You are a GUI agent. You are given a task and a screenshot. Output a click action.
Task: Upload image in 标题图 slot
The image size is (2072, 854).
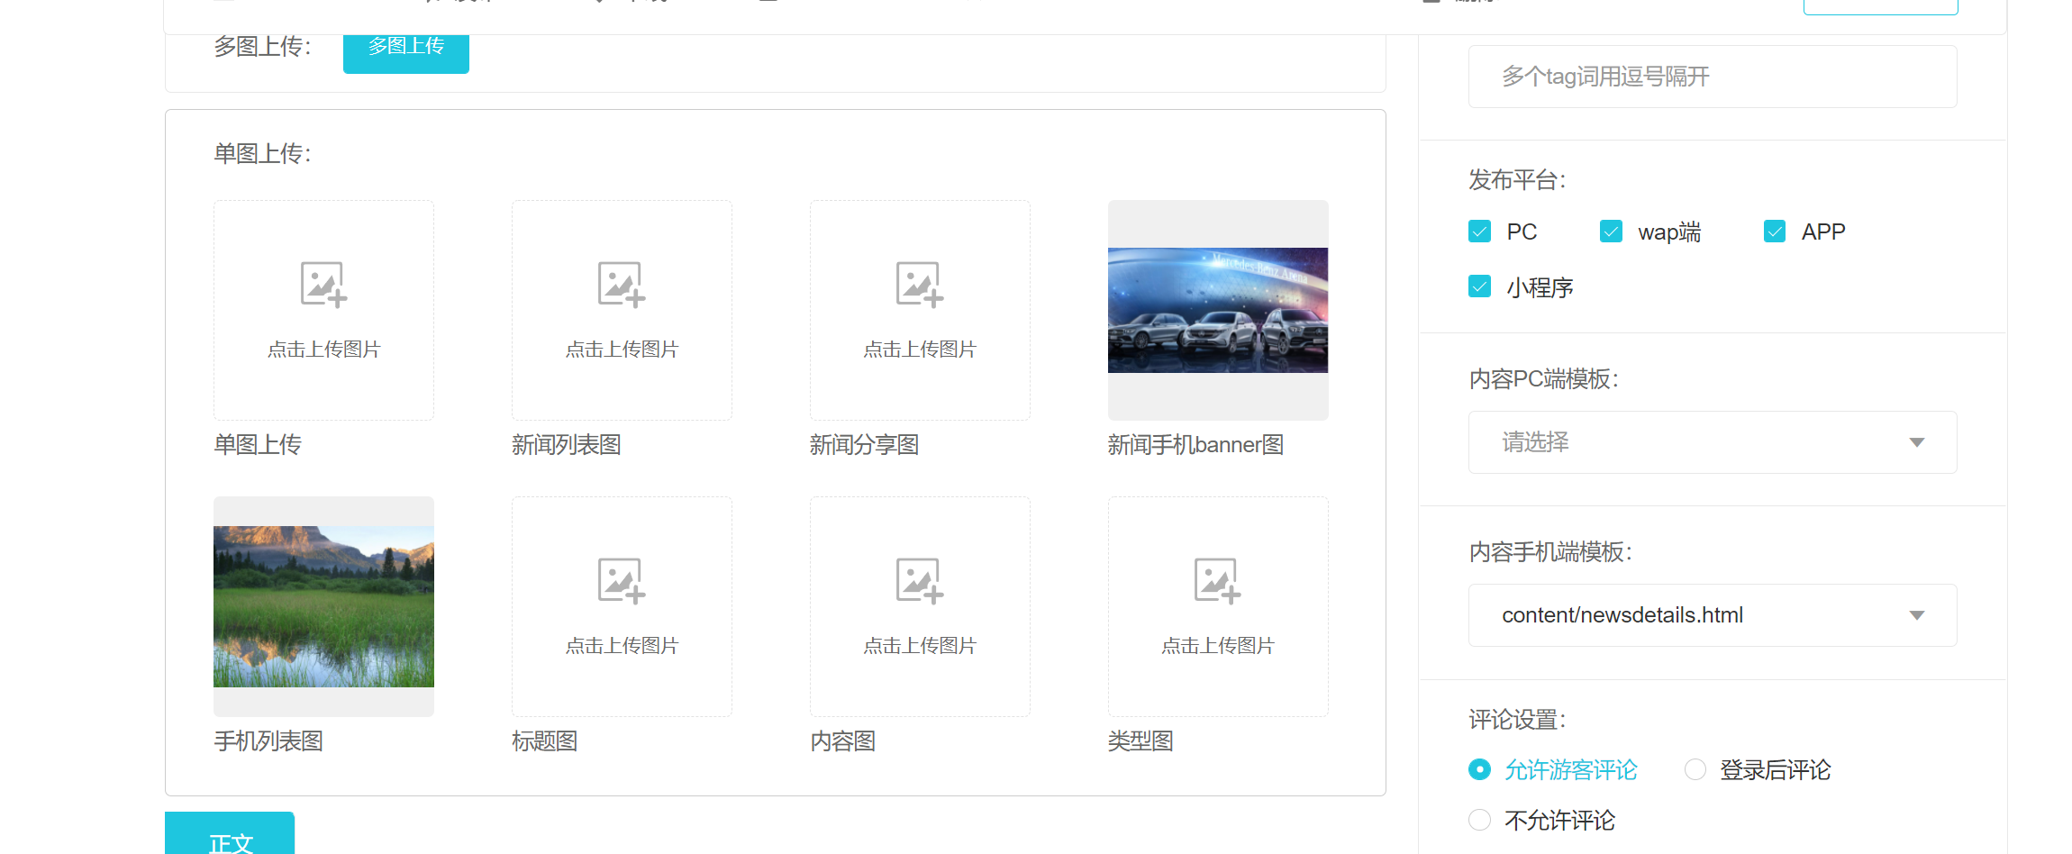click(622, 606)
